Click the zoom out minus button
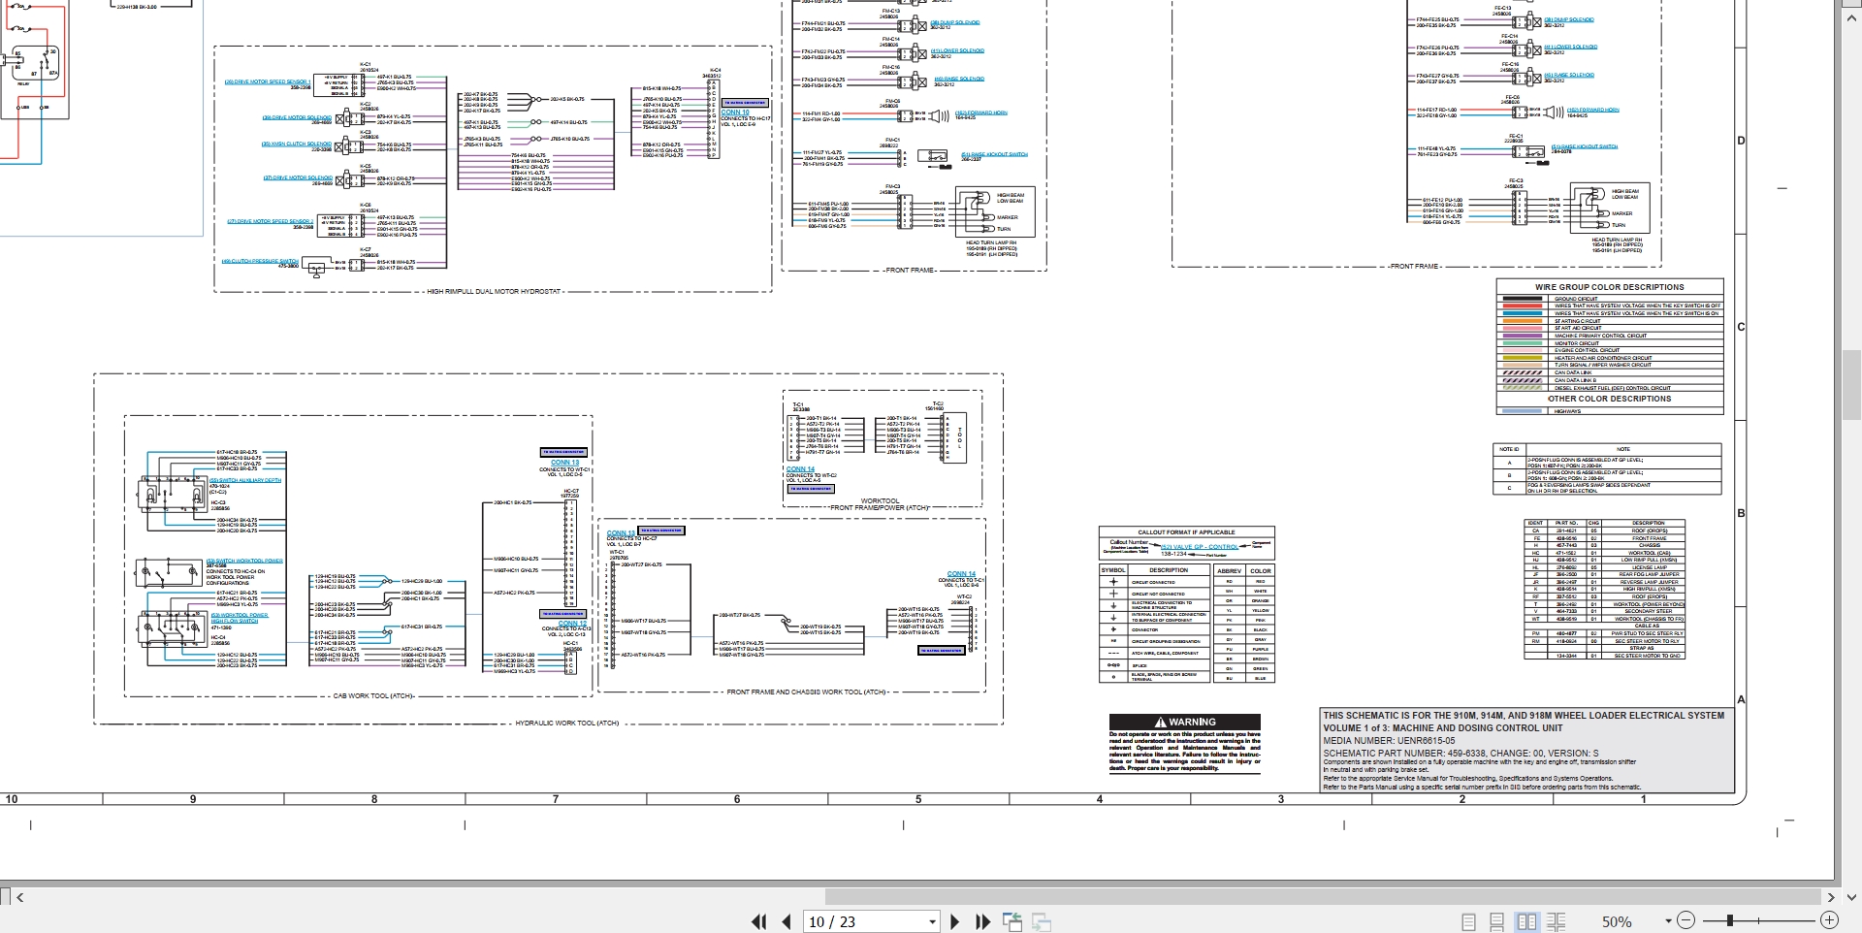 coord(1685,920)
